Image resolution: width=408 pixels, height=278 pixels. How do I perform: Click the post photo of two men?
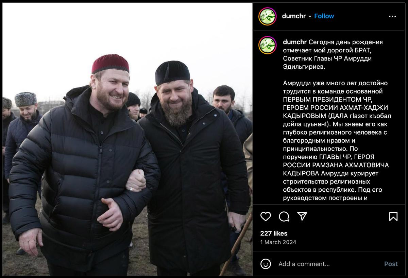click(128, 139)
